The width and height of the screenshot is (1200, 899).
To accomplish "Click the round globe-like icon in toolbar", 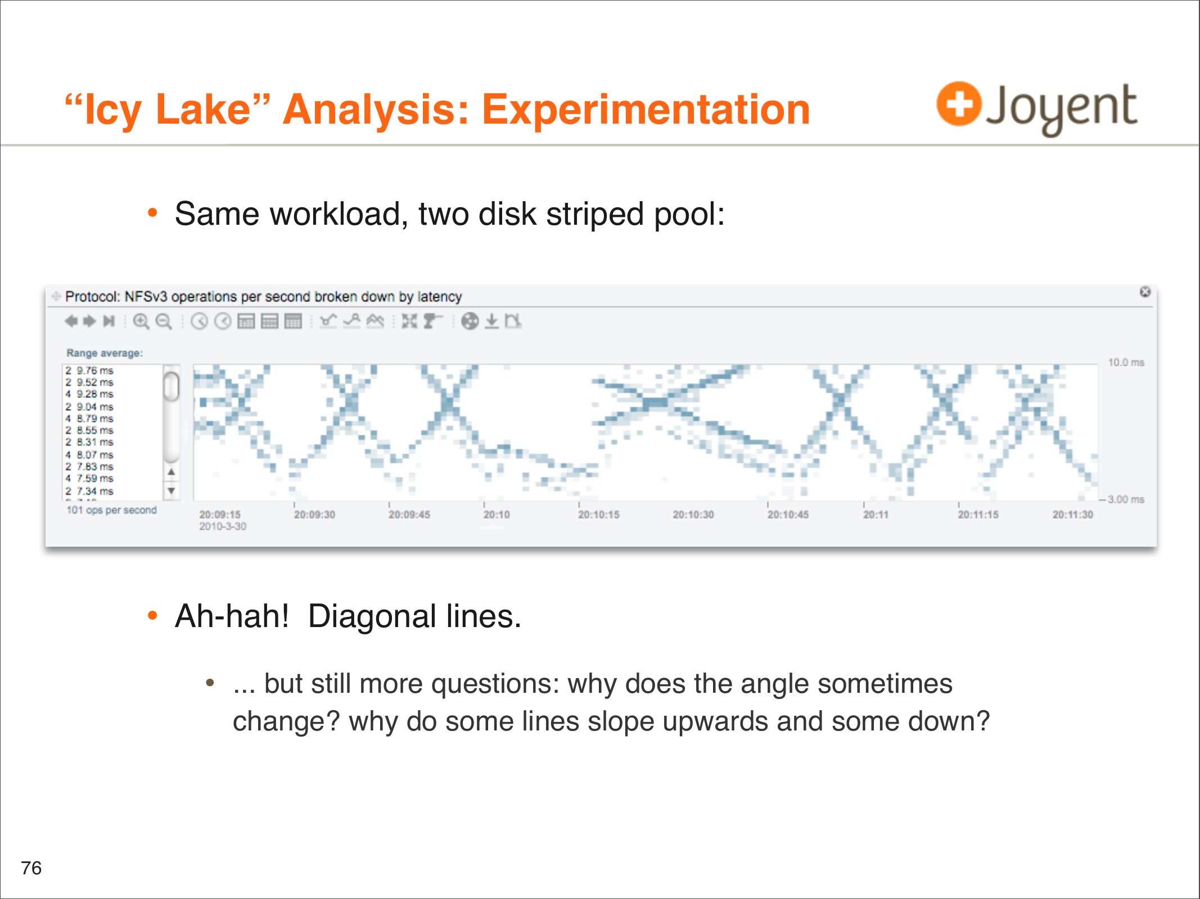I will (470, 321).
